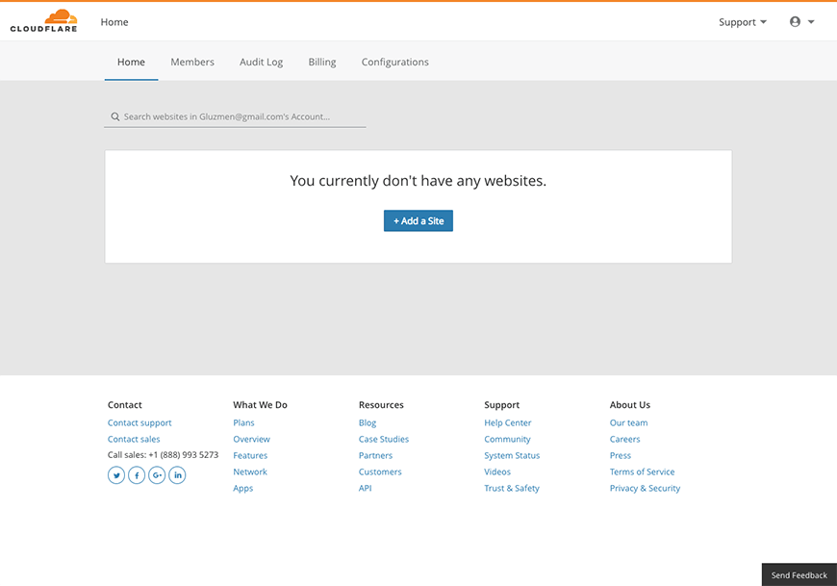This screenshot has height=586, width=837.
Task: Open the Partners link
Action: (375, 455)
